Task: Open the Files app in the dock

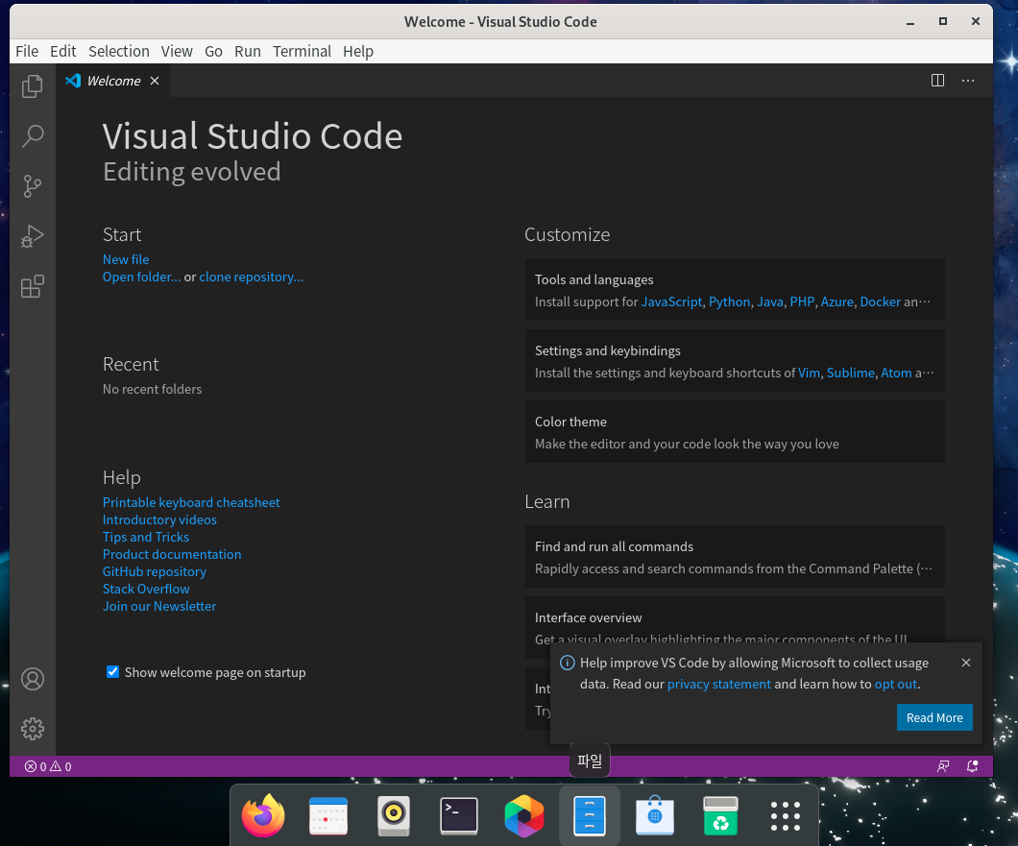Action: click(x=590, y=815)
